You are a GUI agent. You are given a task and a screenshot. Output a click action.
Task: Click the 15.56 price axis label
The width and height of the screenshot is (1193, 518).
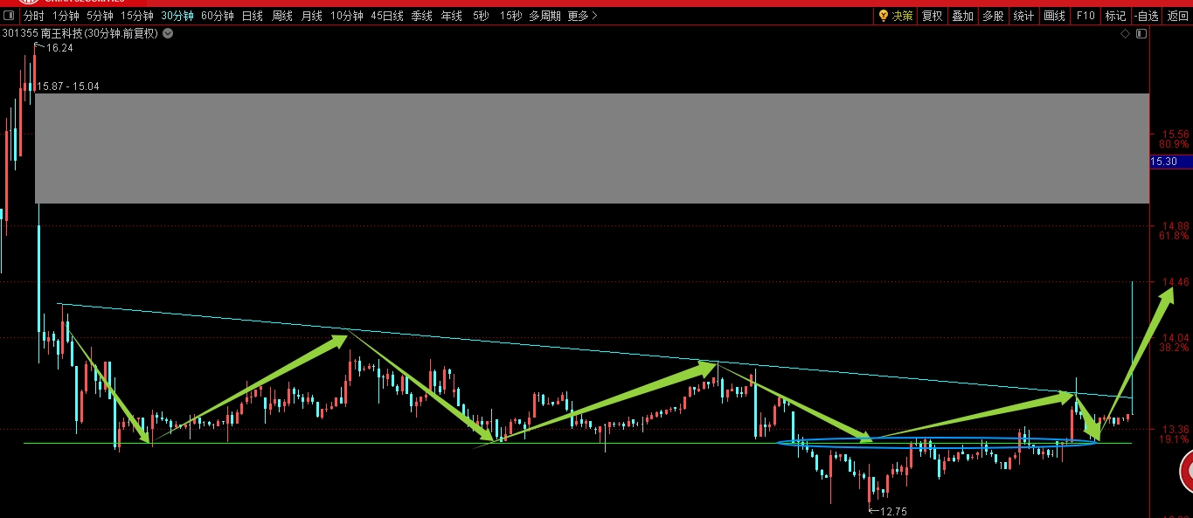[1176, 135]
